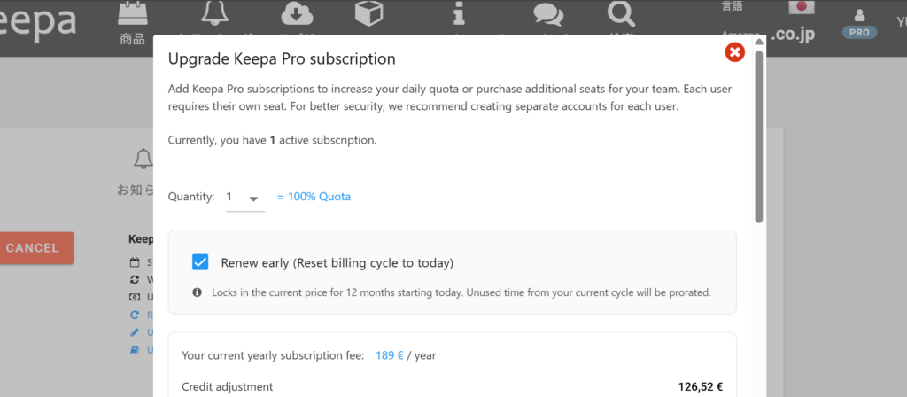Click the "189 €" yearly fee link
Screen dimensions: 907x397
pyautogui.click(x=388, y=355)
